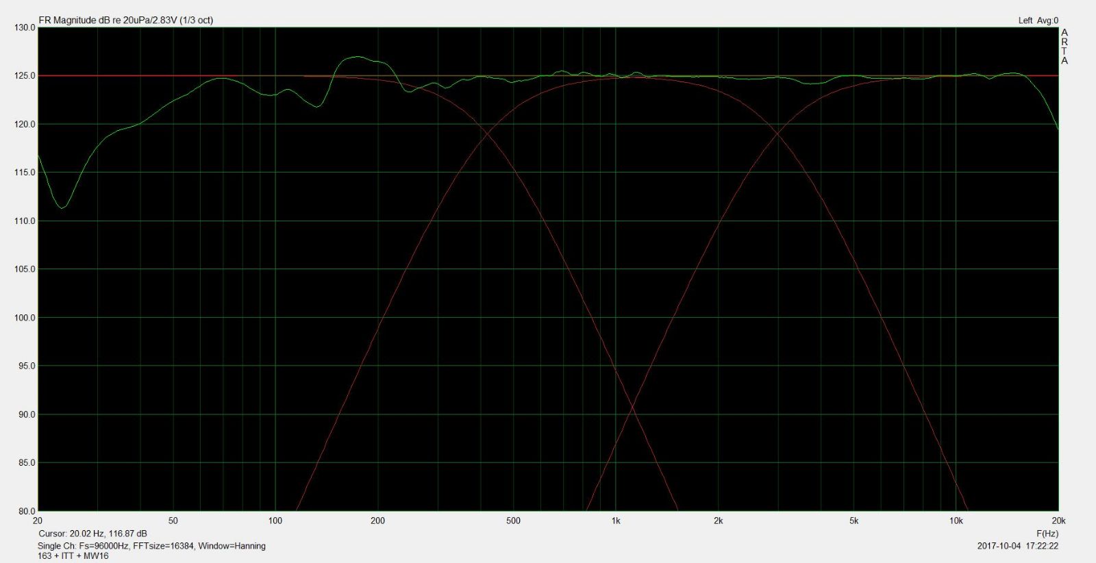
Task: Click the 130.0 dB axis value
Action: [25, 28]
